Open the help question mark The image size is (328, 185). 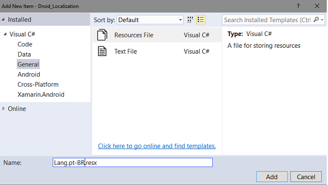coord(298,6)
